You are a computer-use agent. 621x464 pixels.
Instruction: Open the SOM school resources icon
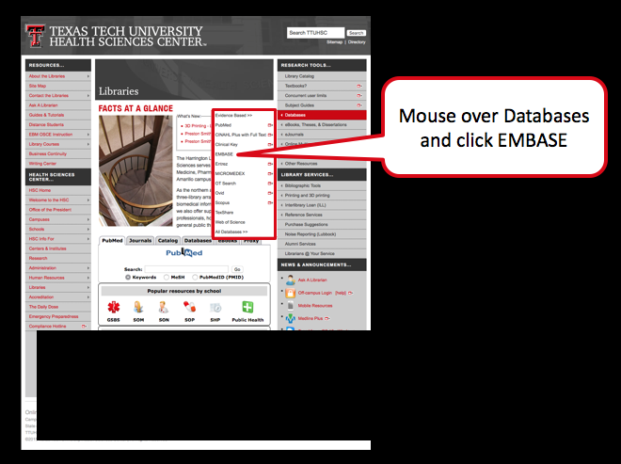pyautogui.click(x=138, y=307)
